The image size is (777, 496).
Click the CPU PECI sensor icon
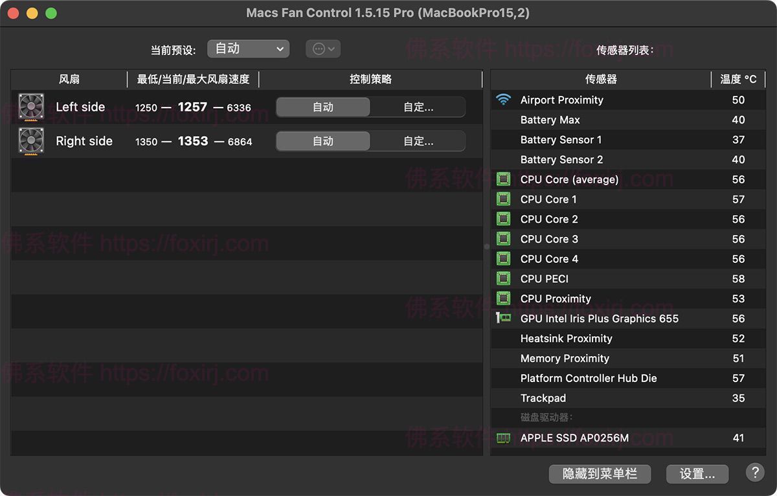pos(504,278)
